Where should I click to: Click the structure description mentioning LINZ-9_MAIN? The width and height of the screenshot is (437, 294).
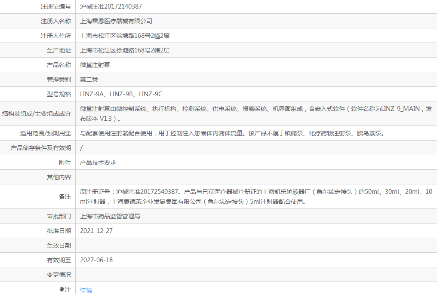[256, 113]
